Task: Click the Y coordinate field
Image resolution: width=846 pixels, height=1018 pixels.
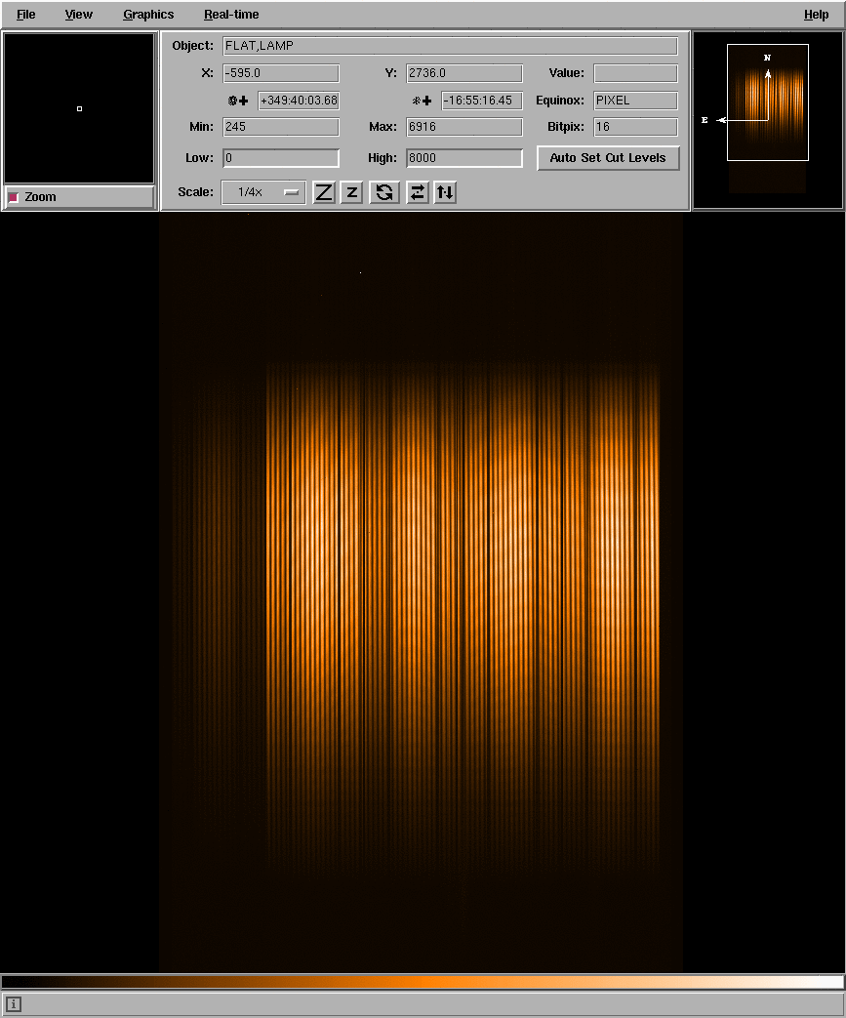Action: pos(464,72)
